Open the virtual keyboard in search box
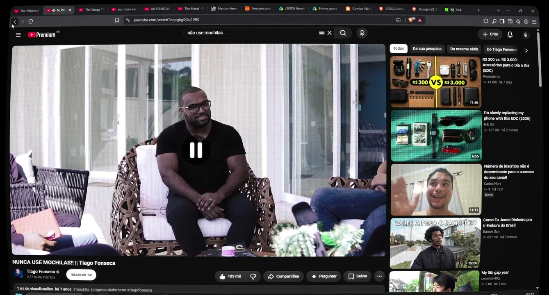This screenshot has width=549, height=295. pyautogui.click(x=322, y=33)
